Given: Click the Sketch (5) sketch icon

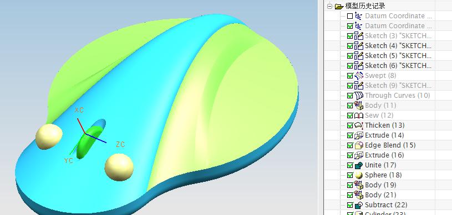Looking at the screenshot, I should (x=359, y=55).
